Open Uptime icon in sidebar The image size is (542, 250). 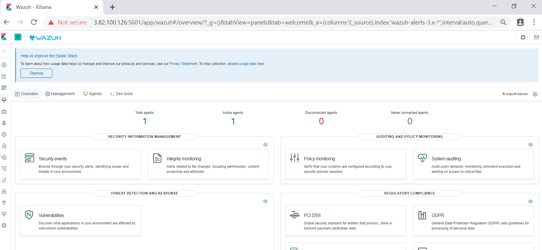[x=4, y=180]
